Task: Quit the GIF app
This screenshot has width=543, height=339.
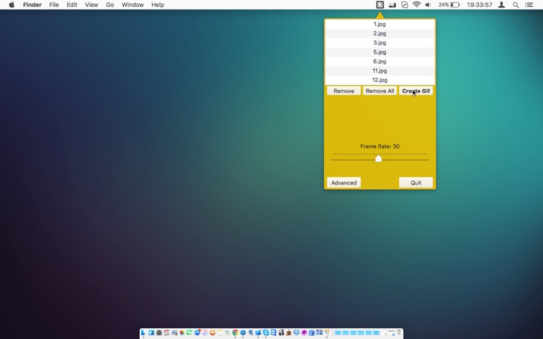Action: pyautogui.click(x=416, y=182)
